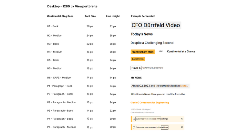
Task: Click the 'Local Time:' orange label
Action: click(x=138, y=59)
